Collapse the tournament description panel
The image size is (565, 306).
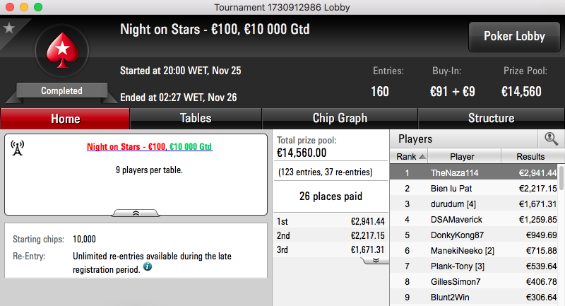pyautogui.click(x=136, y=213)
